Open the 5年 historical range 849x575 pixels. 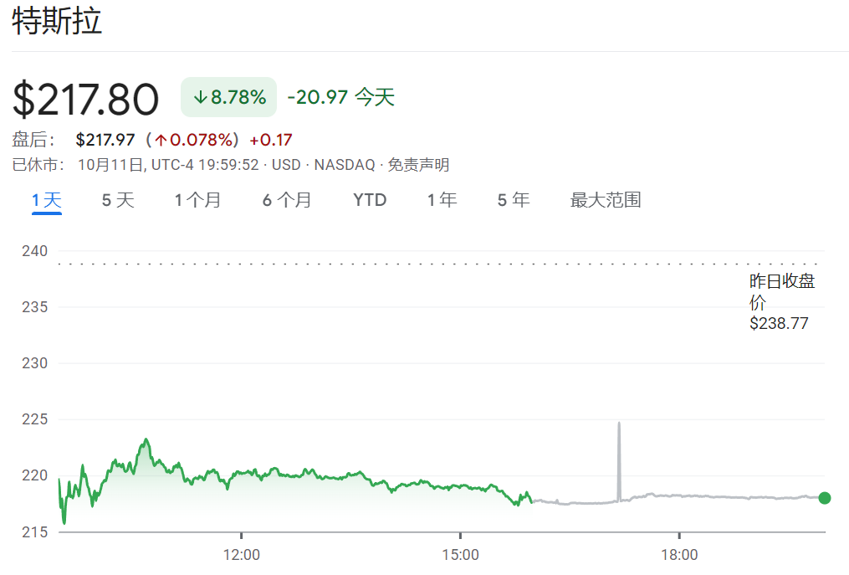coord(513,200)
